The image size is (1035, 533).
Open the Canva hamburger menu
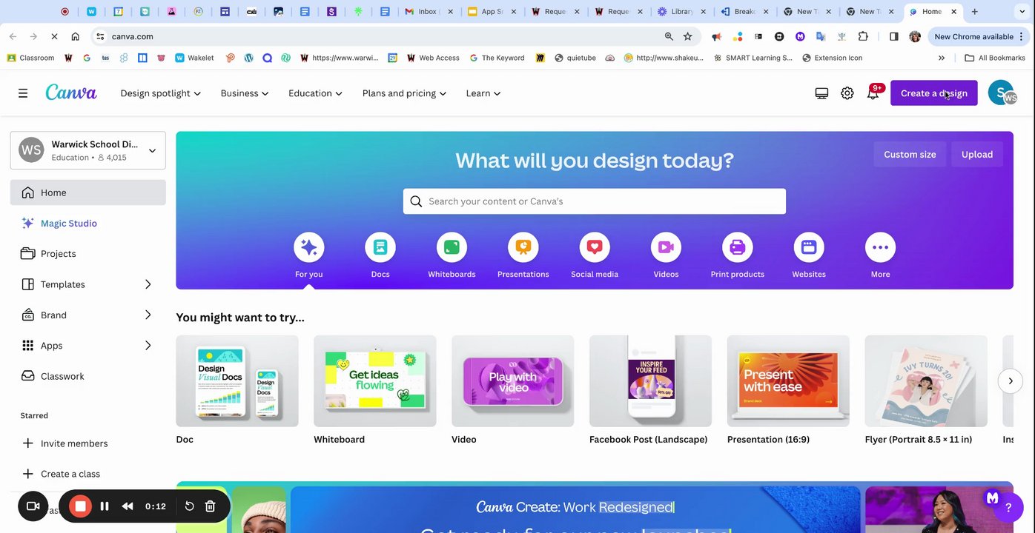pos(23,93)
